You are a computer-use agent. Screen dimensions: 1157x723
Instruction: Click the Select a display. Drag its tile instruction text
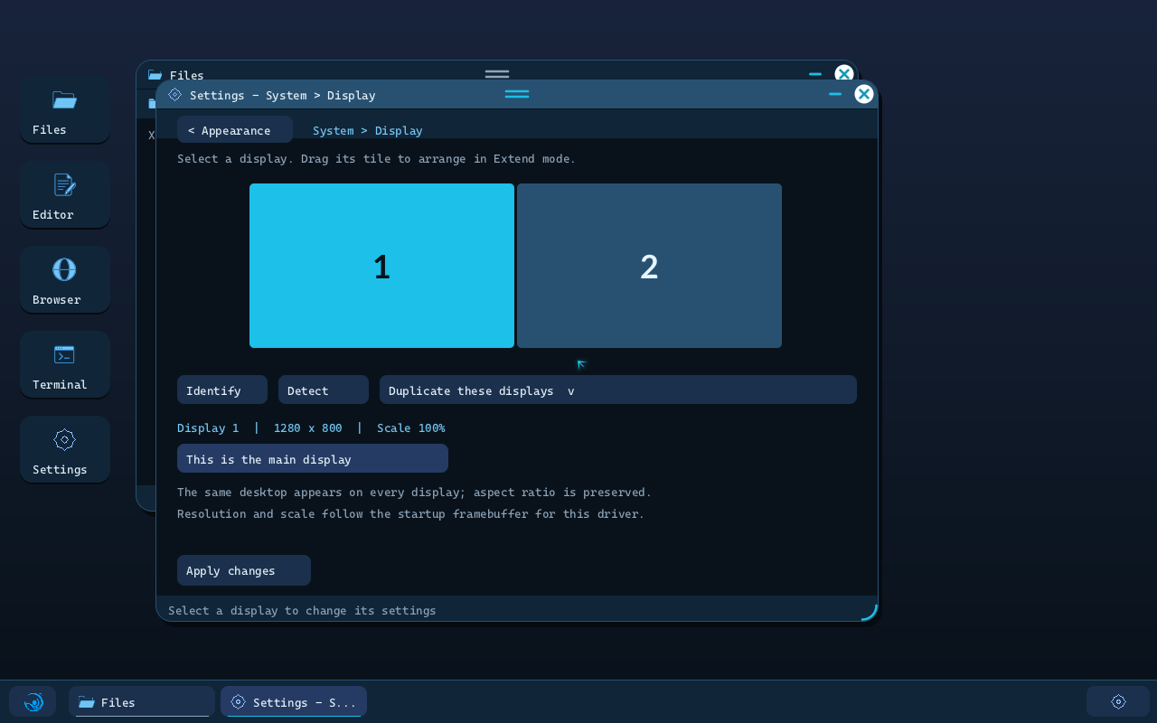coord(376,158)
